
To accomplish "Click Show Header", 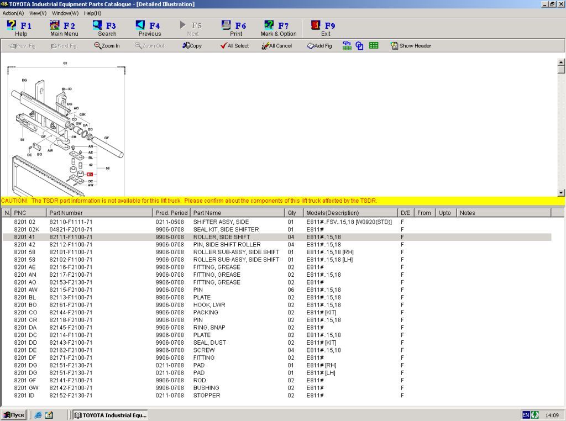I will coord(411,46).
